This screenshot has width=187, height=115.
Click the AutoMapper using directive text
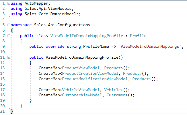tap(36, 3)
